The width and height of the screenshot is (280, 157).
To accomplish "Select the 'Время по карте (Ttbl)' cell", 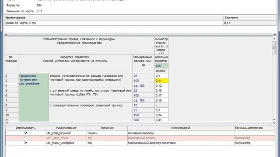I will click(114, 23).
